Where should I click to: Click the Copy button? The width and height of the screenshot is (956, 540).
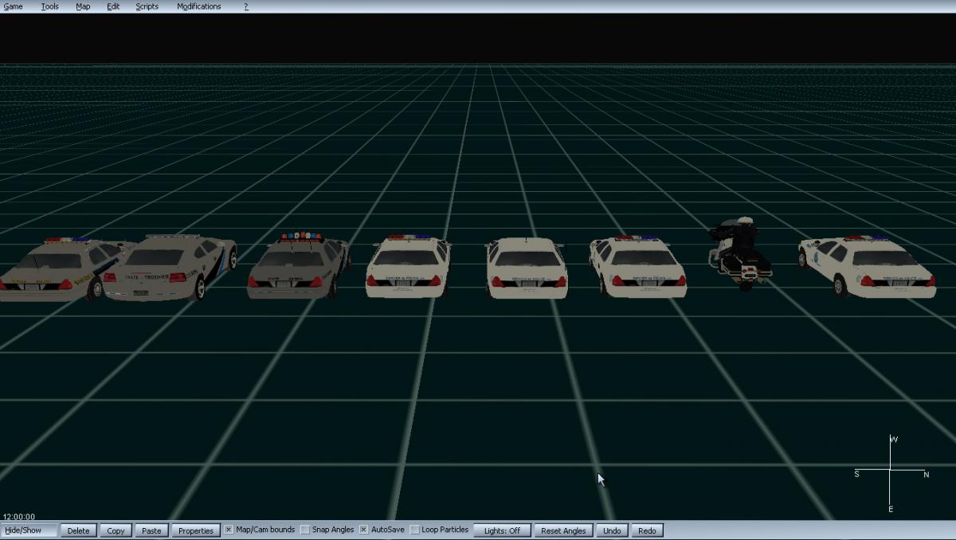tap(116, 530)
